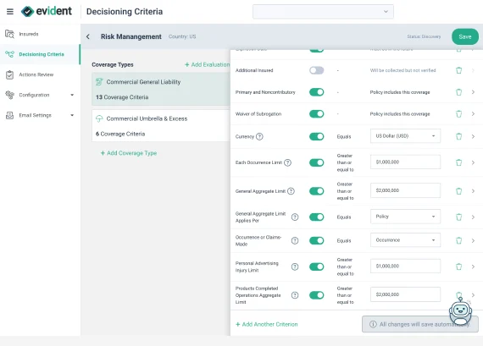Delete the General Aggregate Limit criterion
Image resolution: width=483 pixels, height=346 pixels.
click(458, 191)
